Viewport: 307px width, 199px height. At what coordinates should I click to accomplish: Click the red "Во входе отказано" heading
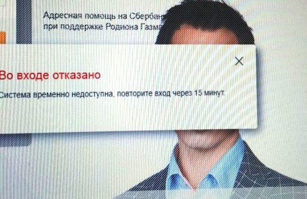pos(50,75)
